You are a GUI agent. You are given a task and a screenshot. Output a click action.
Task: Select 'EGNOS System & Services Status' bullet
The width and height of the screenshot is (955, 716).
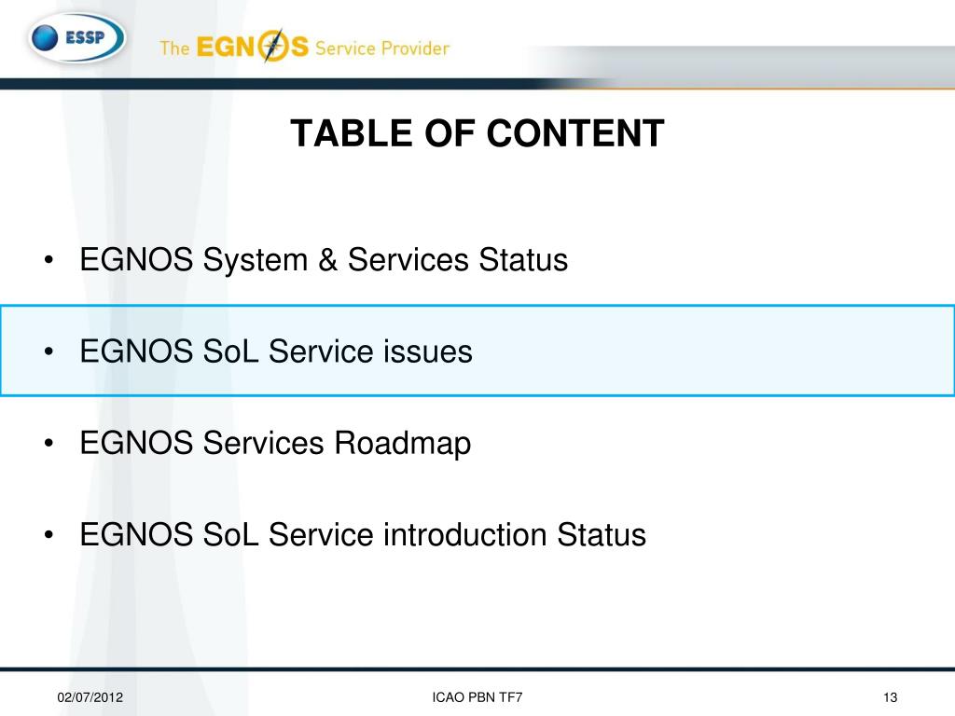324,260
